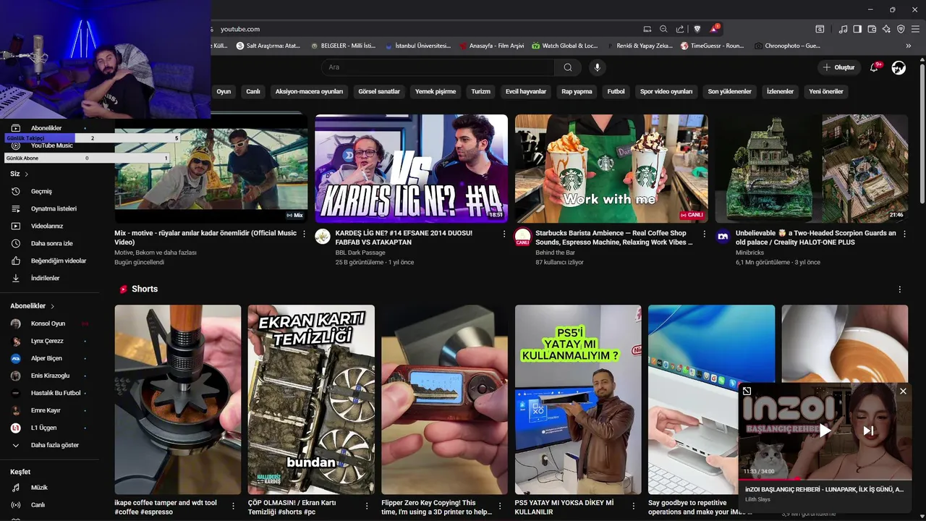The image size is (926, 521).
Task: Open Enis Kirazoglu channel subscription
Action: tap(49, 376)
